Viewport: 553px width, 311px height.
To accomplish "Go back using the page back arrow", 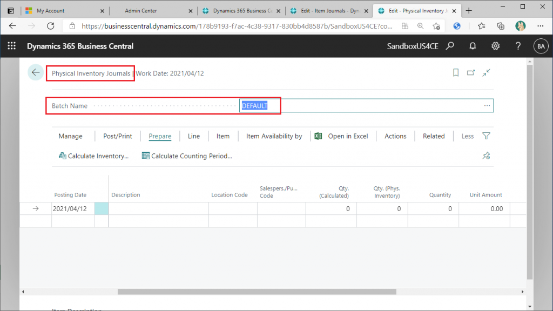I will pos(36,73).
